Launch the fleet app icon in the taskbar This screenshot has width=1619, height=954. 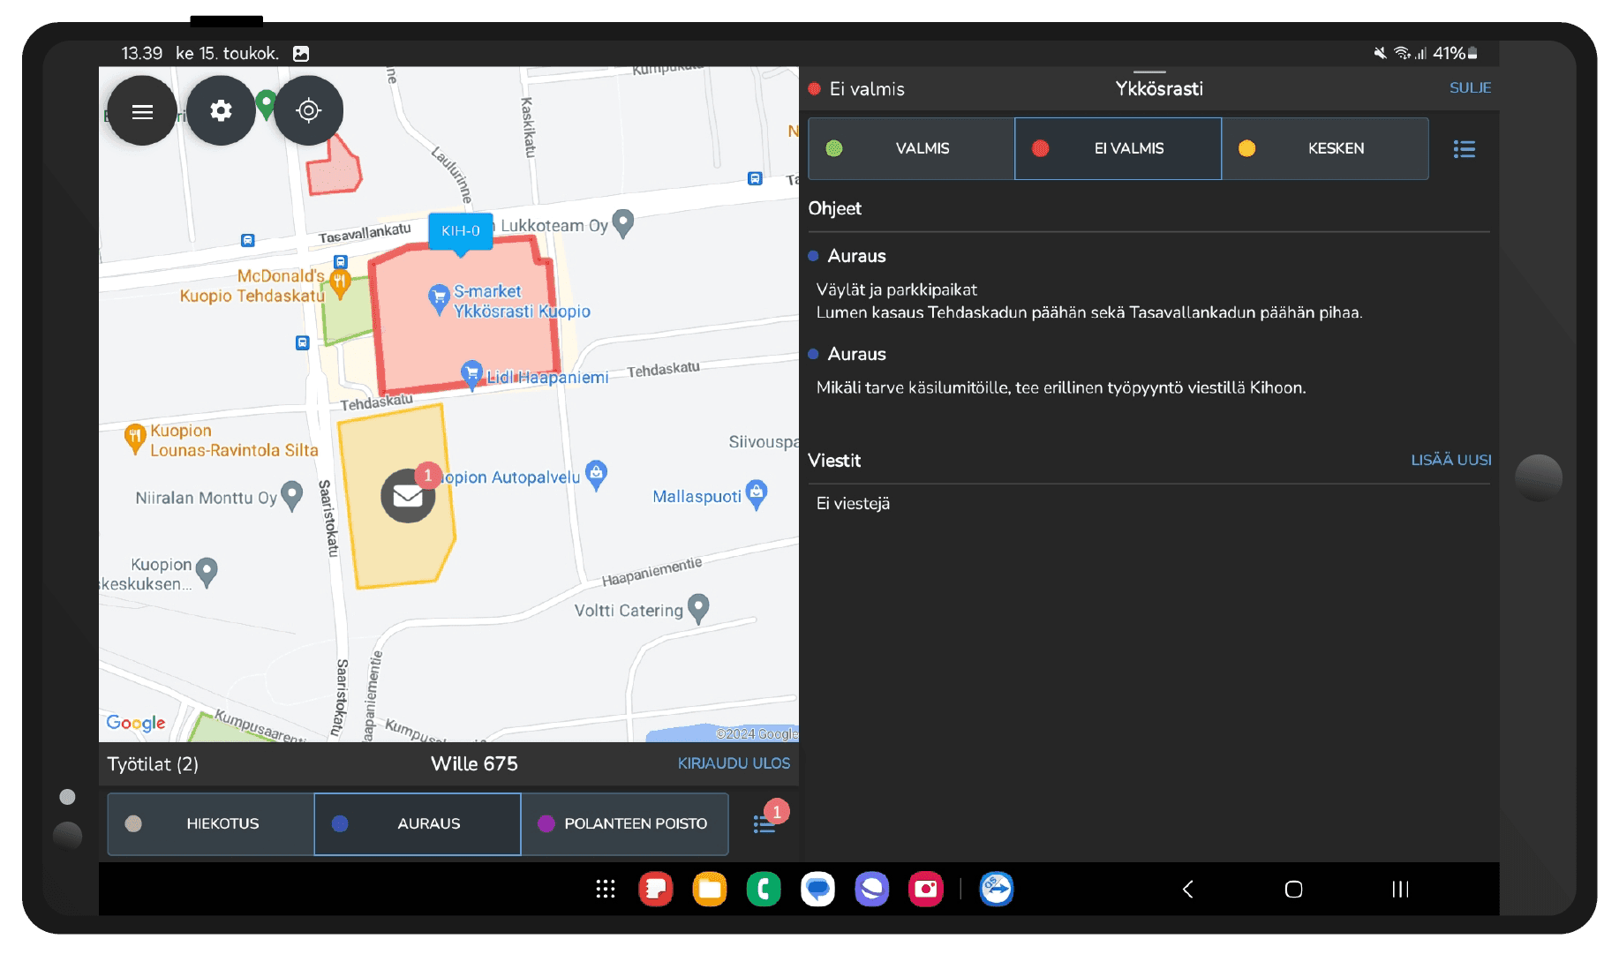click(997, 890)
